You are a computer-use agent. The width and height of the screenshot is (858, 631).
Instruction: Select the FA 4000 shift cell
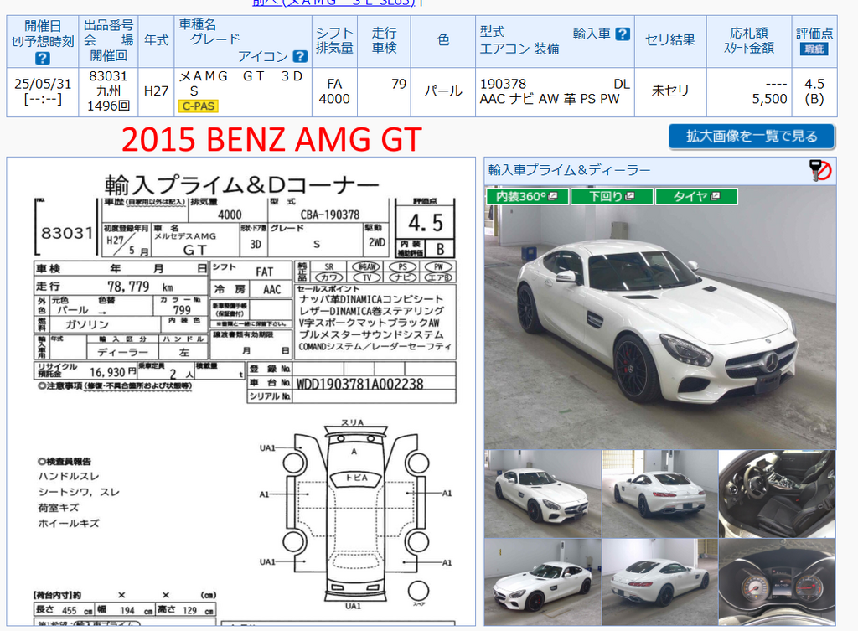334,92
